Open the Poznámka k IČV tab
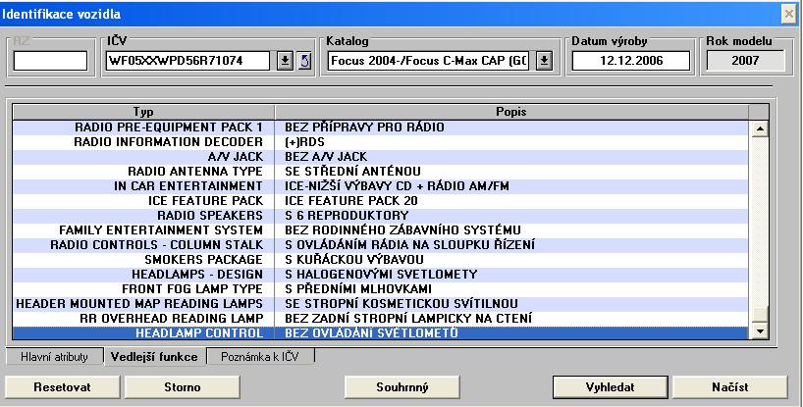 coord(259,357)
